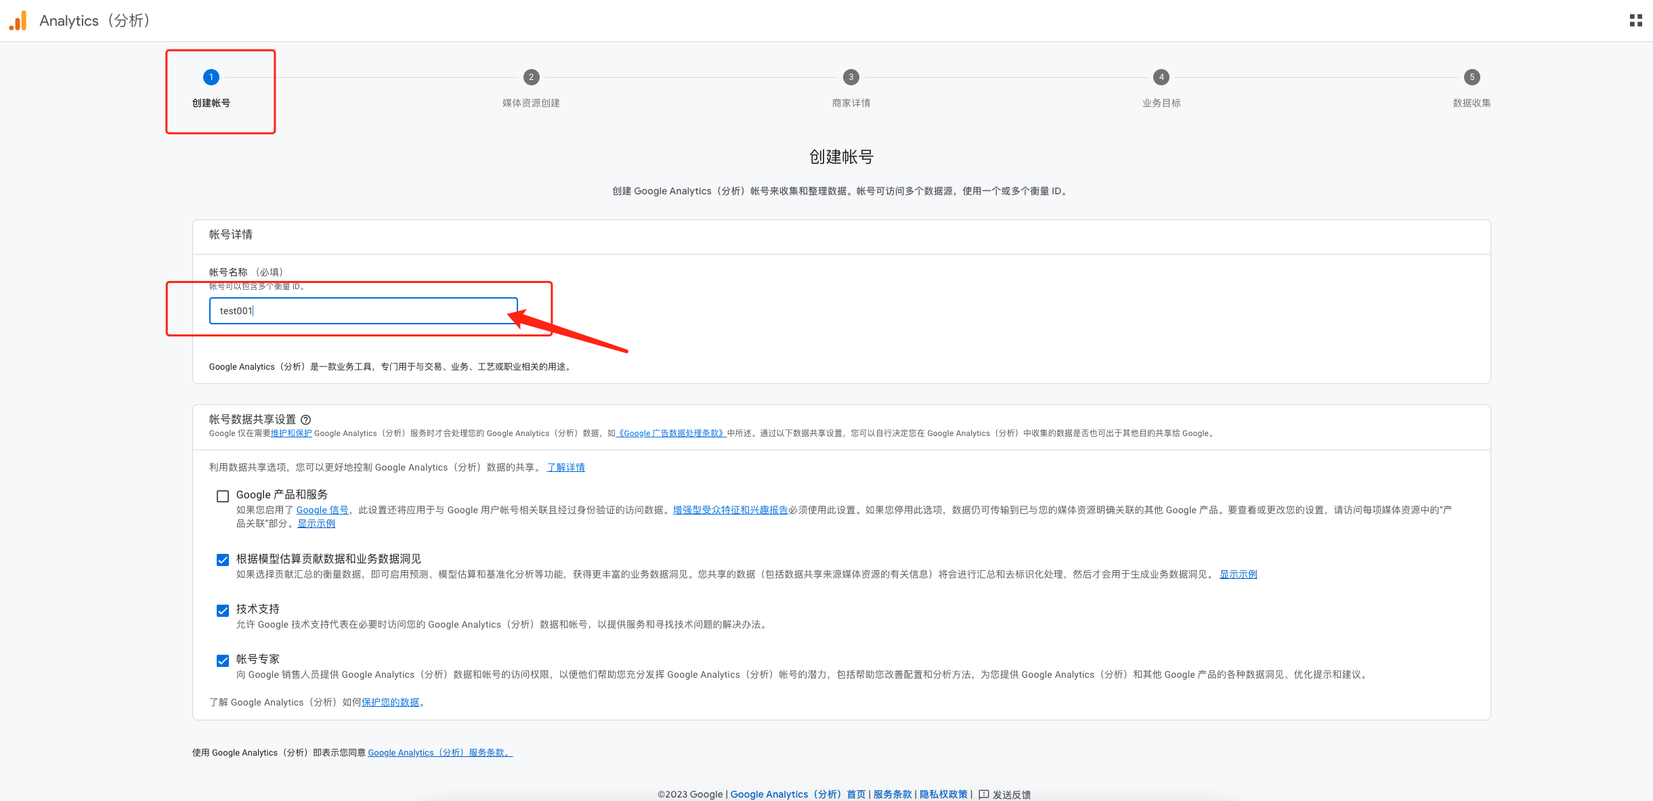1653x801 pixels.
Task: Go to step 3 商家详情
Action: click(851, 77)
